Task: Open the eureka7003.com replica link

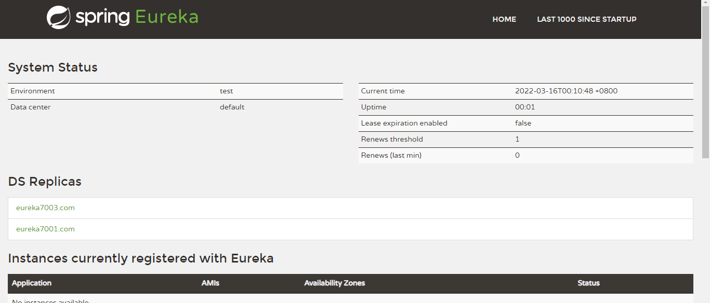Action: (45, 208)
